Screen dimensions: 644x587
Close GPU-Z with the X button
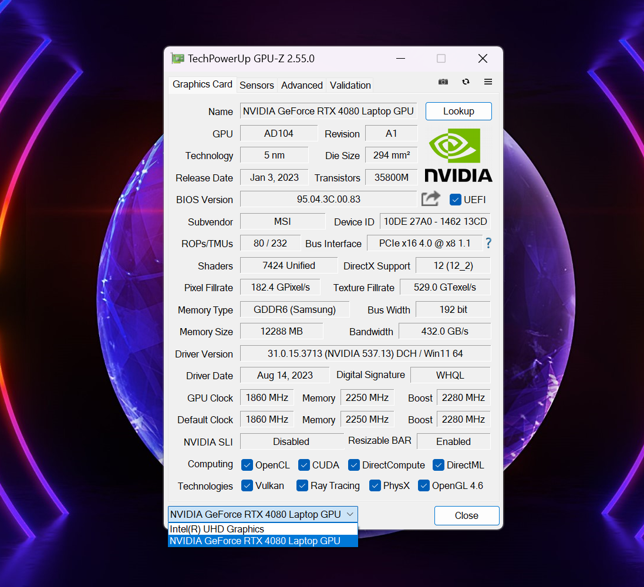[483, 59]
